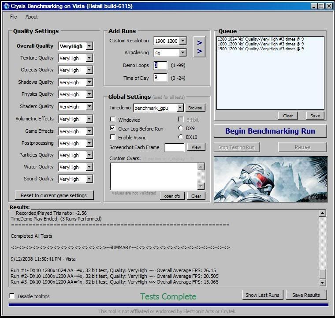Toggle the 64 bit checkbox

pos(181,119)
